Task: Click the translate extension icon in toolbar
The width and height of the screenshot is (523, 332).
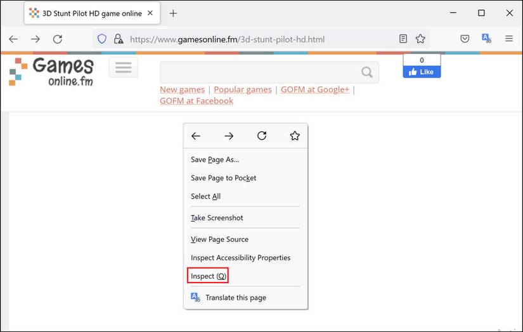Action: (486, 39)
